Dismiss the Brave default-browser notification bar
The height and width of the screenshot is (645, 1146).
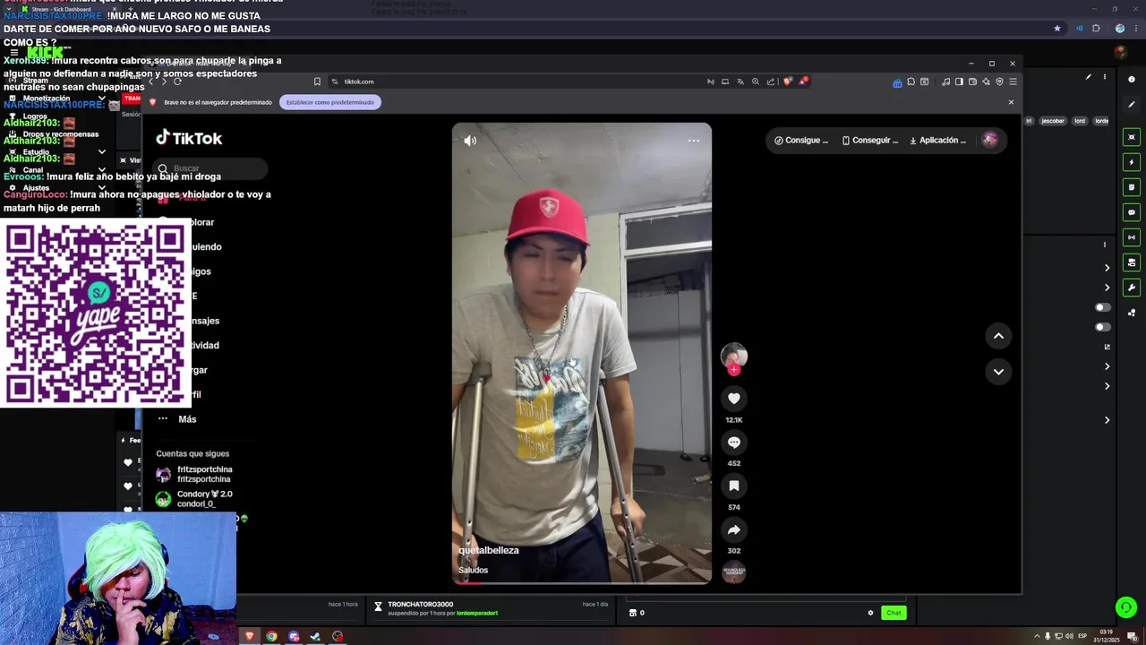click(1011, 102)
